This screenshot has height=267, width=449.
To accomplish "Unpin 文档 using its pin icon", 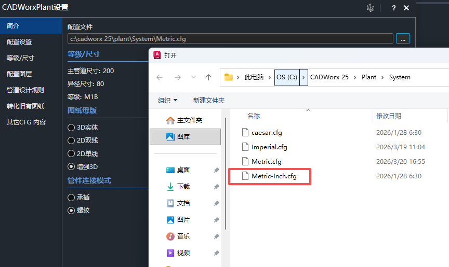I will [217, 203].
